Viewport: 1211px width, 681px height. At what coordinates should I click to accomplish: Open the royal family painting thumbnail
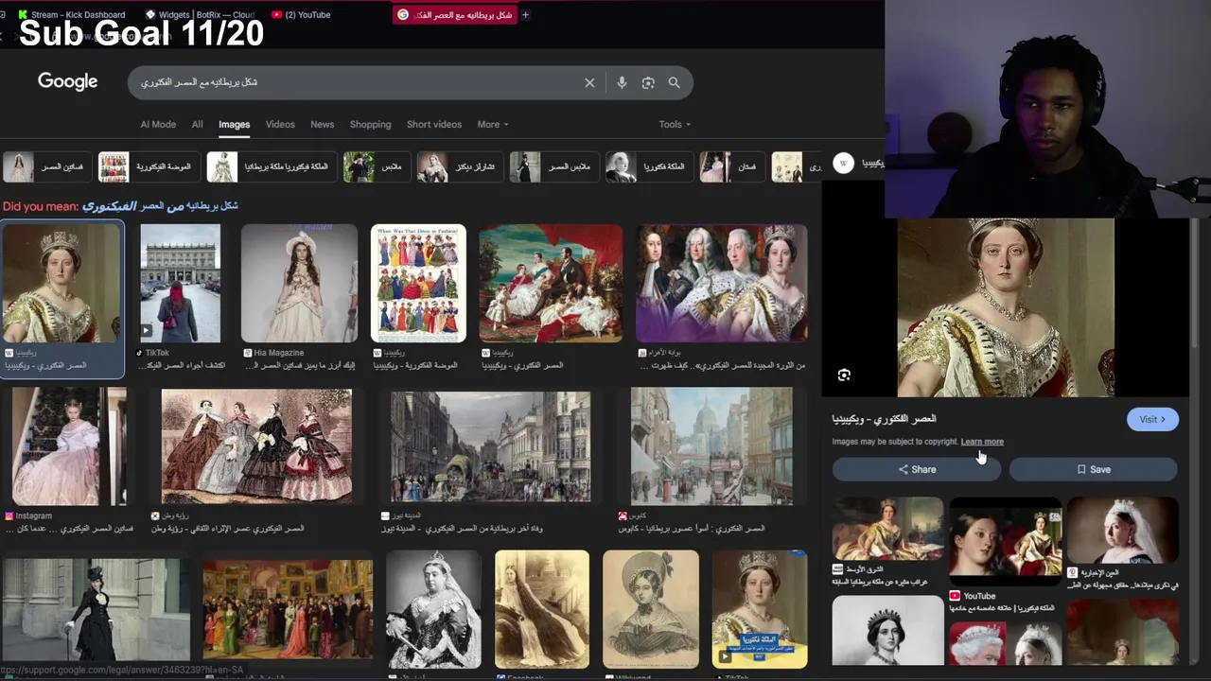click(x=551, y=283)
